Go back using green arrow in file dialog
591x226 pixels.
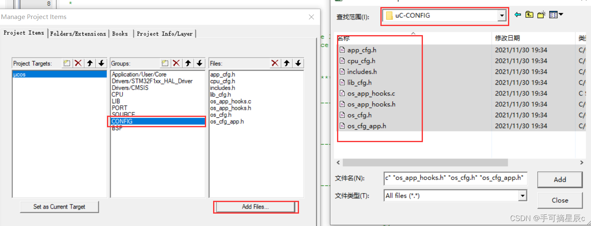pyautogui.click(x=517, y=15)
